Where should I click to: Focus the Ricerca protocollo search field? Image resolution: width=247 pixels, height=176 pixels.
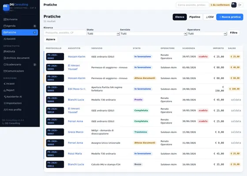[x=65, y=33]
